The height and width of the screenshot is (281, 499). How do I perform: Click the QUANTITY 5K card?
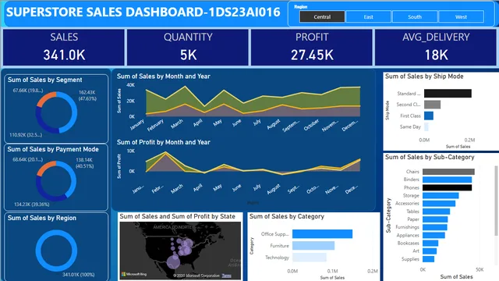[188, 47]
